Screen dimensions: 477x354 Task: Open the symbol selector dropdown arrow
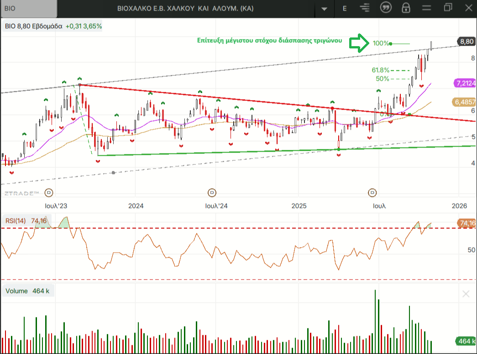tap(325, 8)
